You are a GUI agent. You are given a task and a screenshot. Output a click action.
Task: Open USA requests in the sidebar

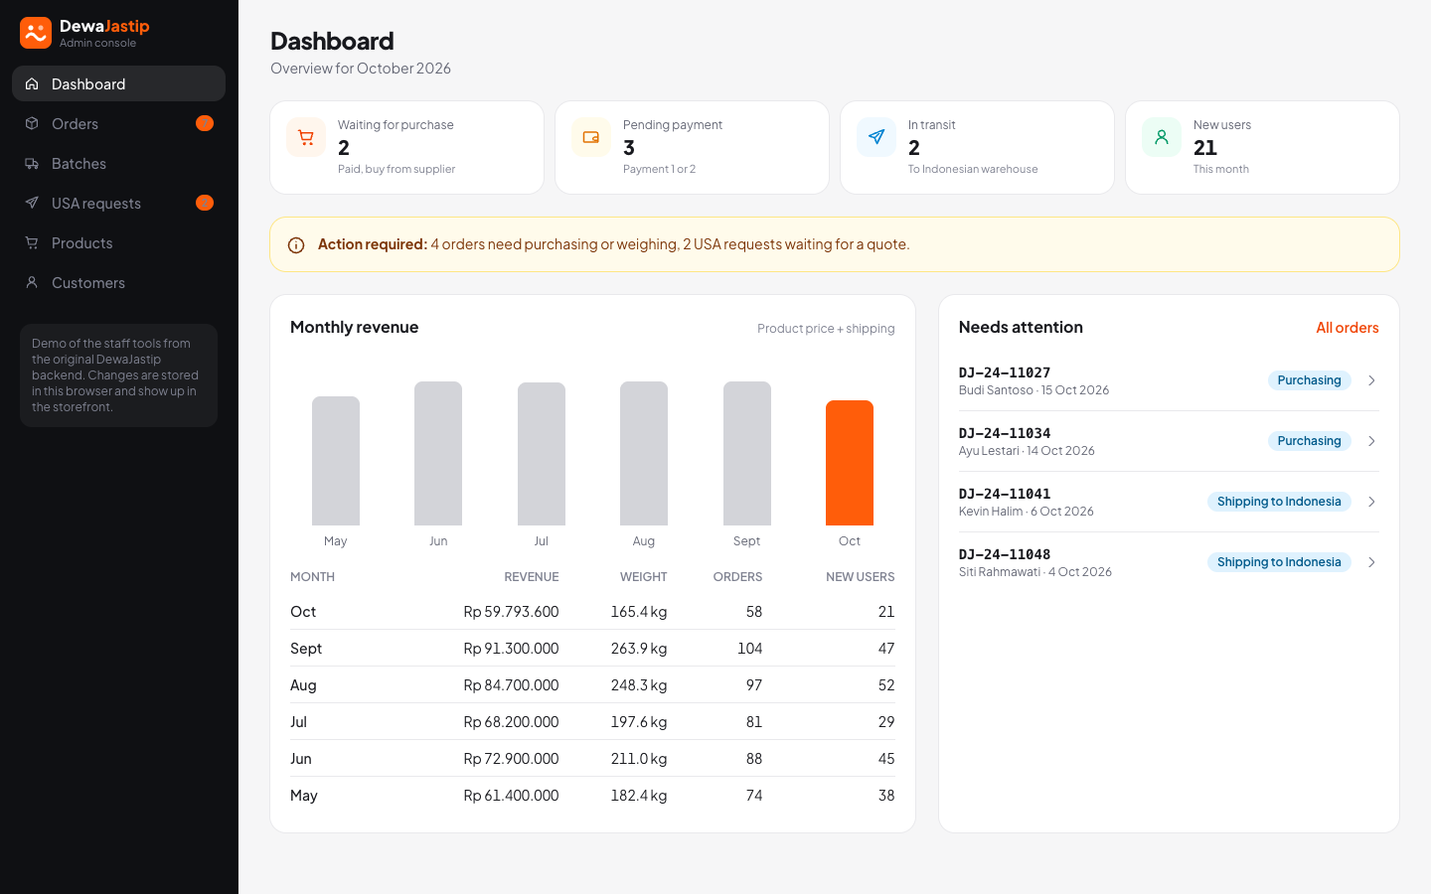coord(118,203)
